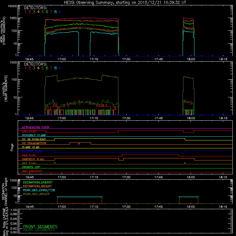
Task: Select detector 5 in the front segments legend
Action: point(42,12)
